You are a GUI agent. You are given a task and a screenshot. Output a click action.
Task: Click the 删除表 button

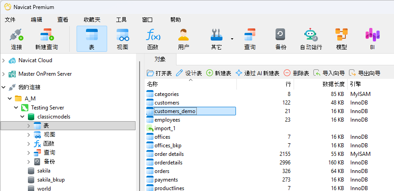pos(296,73)
